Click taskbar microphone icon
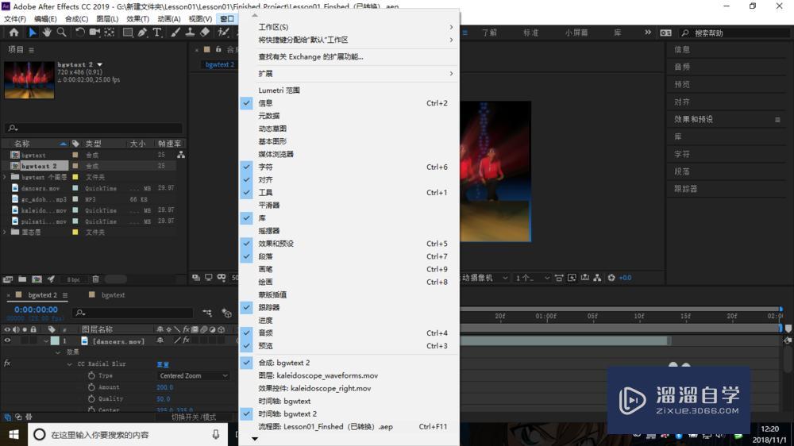Image resolution: width=794 pixels, height=446 pixels. click(216, 434)
